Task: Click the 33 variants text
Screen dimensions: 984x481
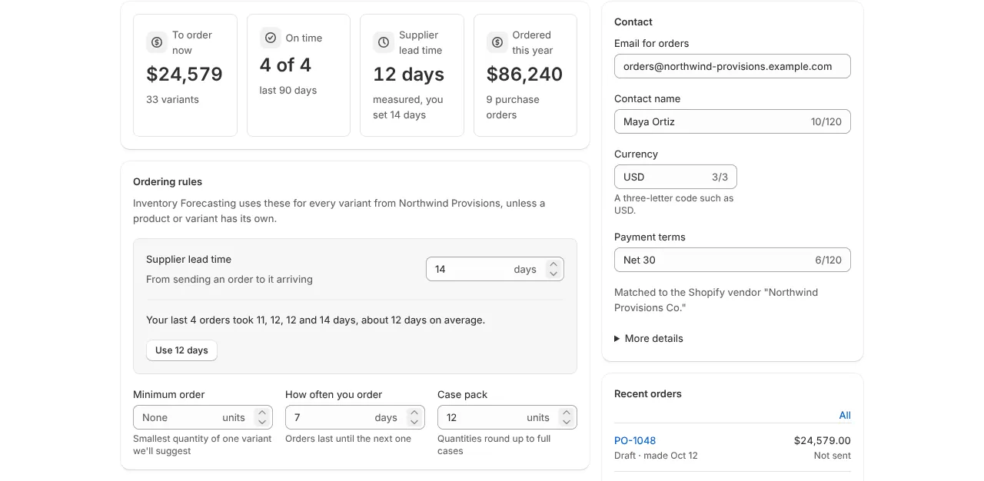Action: coord(172,99)
